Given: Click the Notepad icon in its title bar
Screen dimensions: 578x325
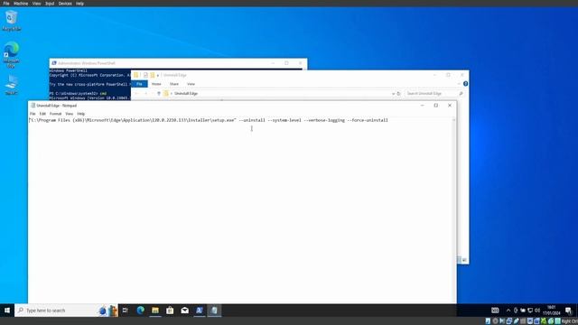Looking at the screenshot, I should [x=33, y=106].
